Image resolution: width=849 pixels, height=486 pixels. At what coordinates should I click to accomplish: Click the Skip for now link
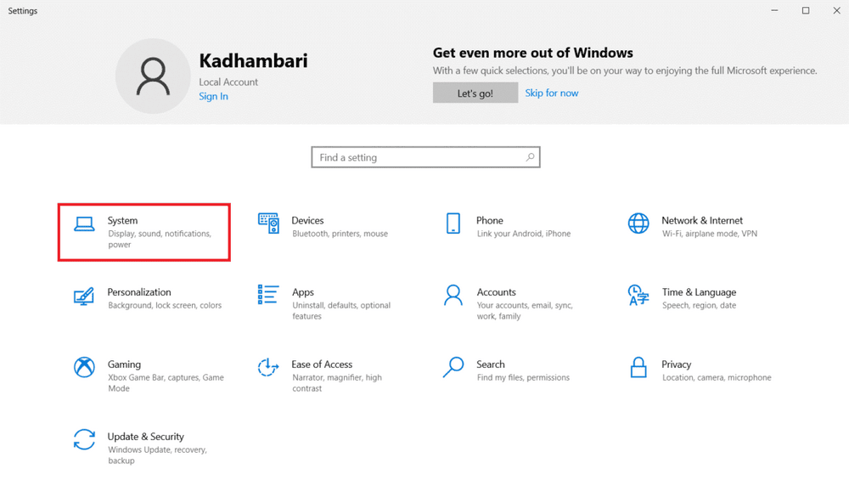click(x=551, y=93)
